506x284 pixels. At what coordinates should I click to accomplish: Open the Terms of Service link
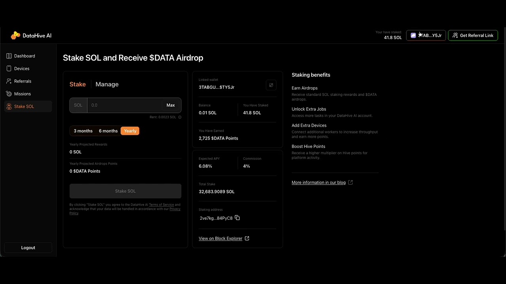coord(161,205)
